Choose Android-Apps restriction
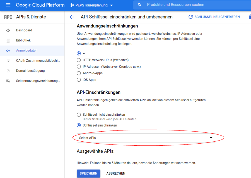Image resolution: width=251 pixels, height=178 pixels. pos(79,73)
